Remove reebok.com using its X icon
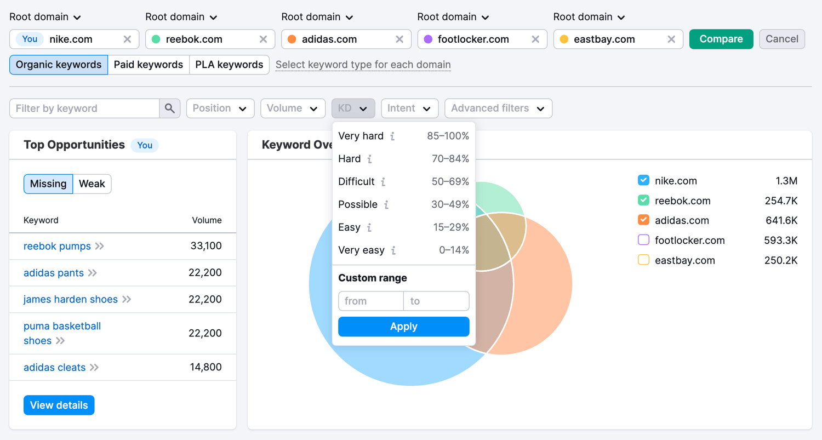Screen dimensions: 822x440 coord(263,39)
